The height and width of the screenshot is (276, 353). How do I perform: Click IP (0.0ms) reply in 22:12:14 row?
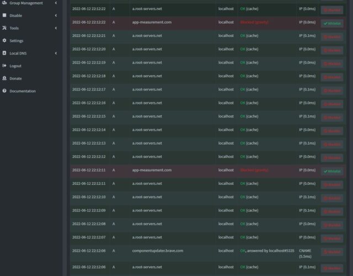click(x=307, y=130)
